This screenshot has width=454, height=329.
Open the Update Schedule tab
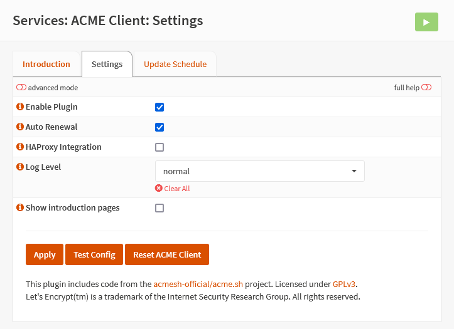[x=175, y=64]
